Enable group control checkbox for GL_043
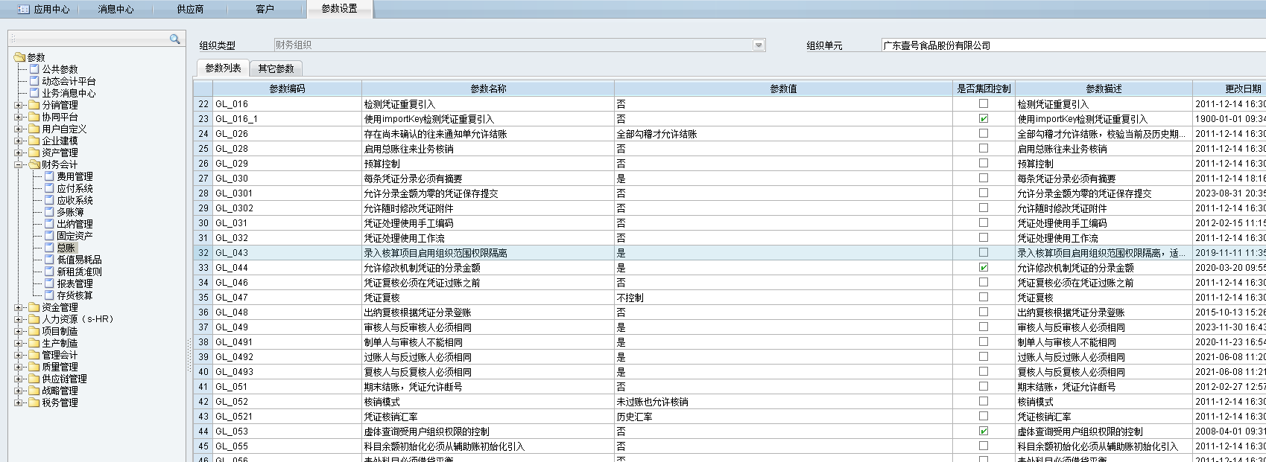Viewport: 1266px width, 462px height. [984, 253]
